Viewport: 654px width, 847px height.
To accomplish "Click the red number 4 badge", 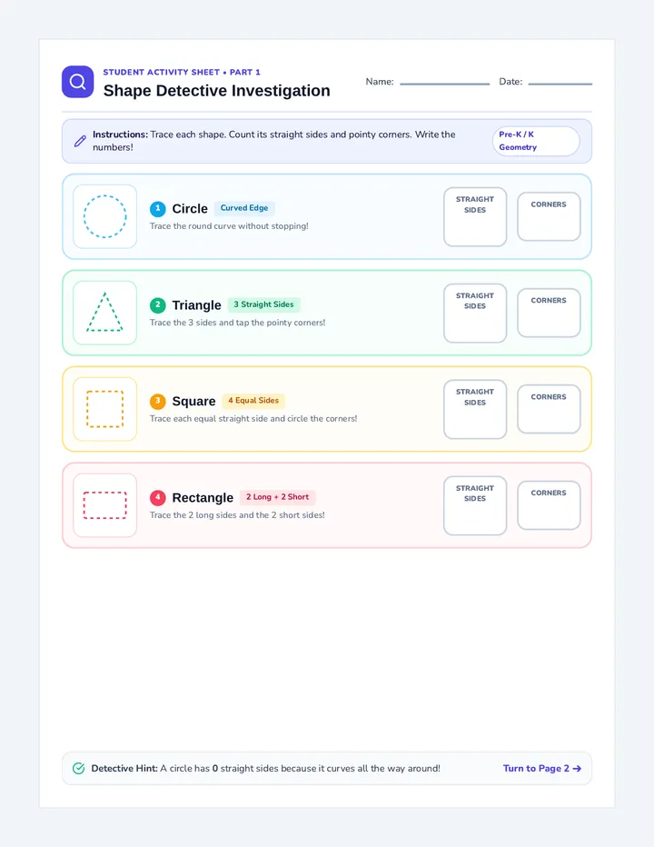I will pyautogui.click(x=158, y=497).
